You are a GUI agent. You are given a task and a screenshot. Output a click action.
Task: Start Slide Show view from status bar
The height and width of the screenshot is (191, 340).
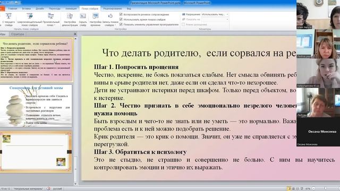pyautogui.click(x=301, y=189)
